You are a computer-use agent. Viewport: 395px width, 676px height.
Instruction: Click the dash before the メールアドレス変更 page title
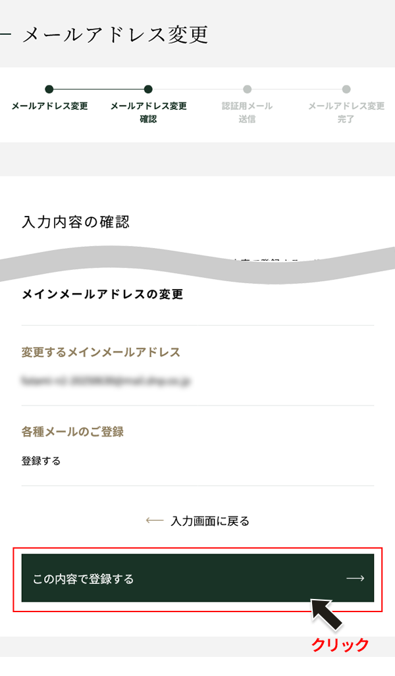[x=5, y=34]
